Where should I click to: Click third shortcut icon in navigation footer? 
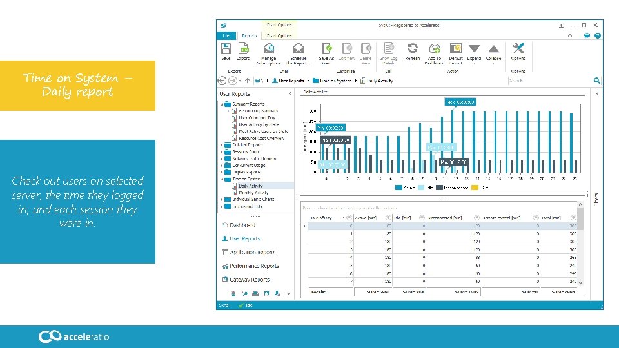click(255, 293)
